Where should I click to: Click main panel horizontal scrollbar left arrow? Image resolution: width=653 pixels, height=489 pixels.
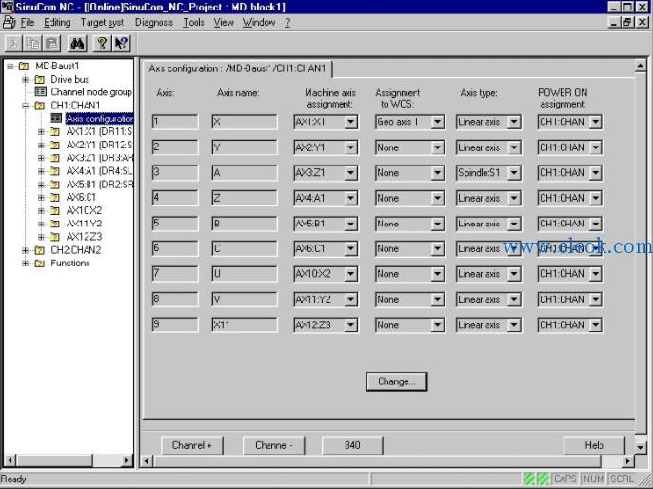tap(147, 460)
